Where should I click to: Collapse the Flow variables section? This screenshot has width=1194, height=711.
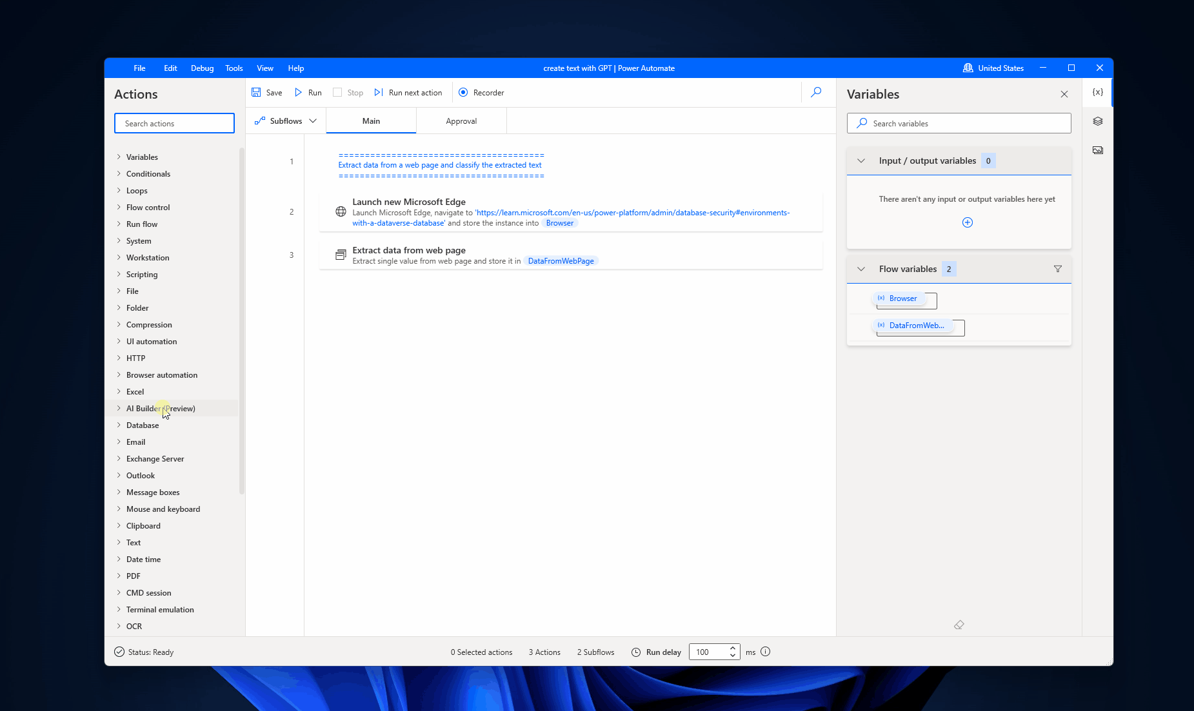(x=861, y=269)
